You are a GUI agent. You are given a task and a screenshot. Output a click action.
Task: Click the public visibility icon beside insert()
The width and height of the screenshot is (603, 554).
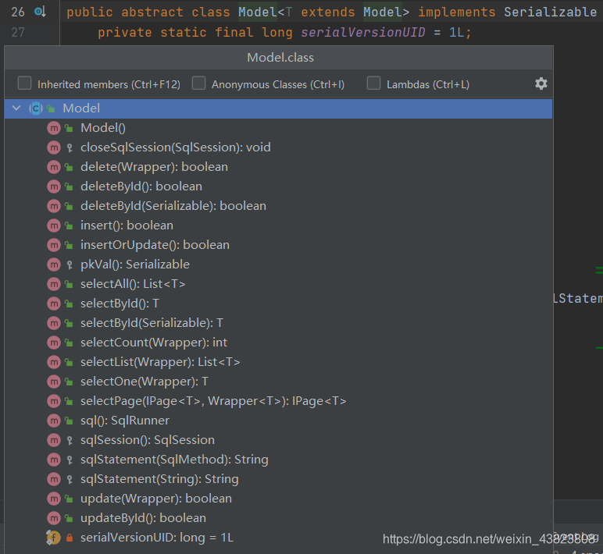69,226
